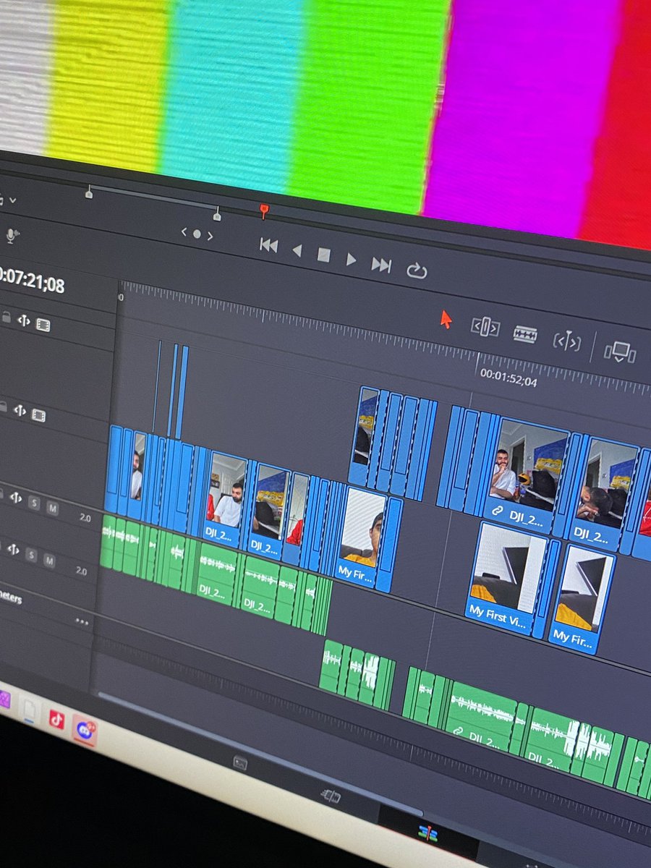This screenshot has width=651, height=868.
Task: Activate the Blade Edit Mode tool
Action: (525, 334)
